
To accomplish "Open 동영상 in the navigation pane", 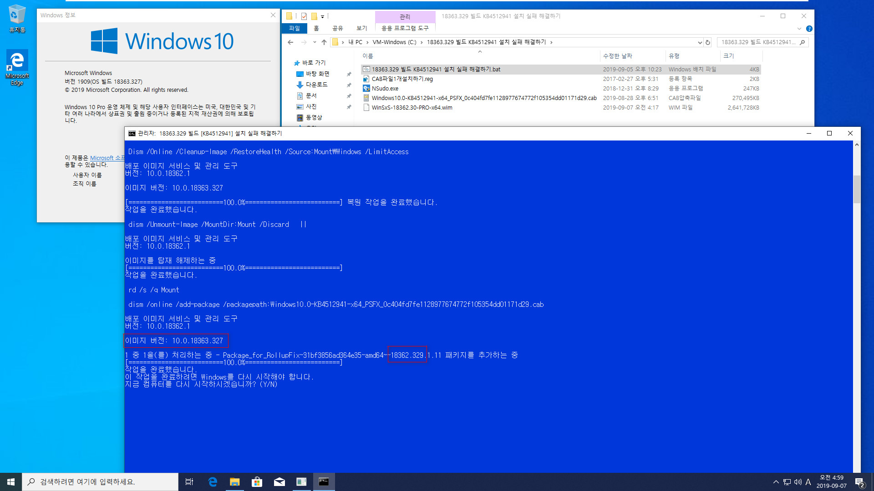I will [x=314, y=117].
